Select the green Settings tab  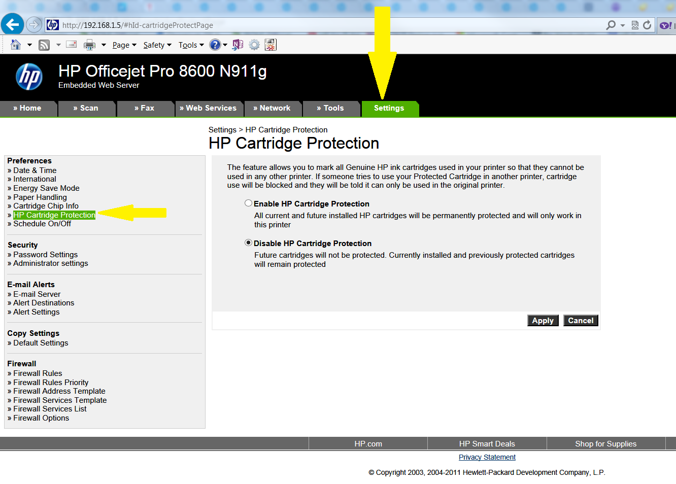click(389, 108)
